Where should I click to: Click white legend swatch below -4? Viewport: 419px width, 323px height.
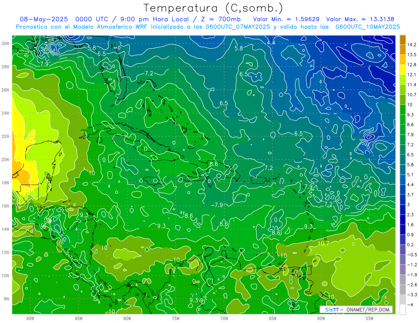pyautogui.click(x=403, y=310)
